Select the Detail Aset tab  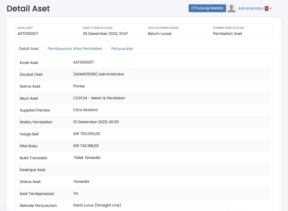pyautogui.click(x=29, y=49)
